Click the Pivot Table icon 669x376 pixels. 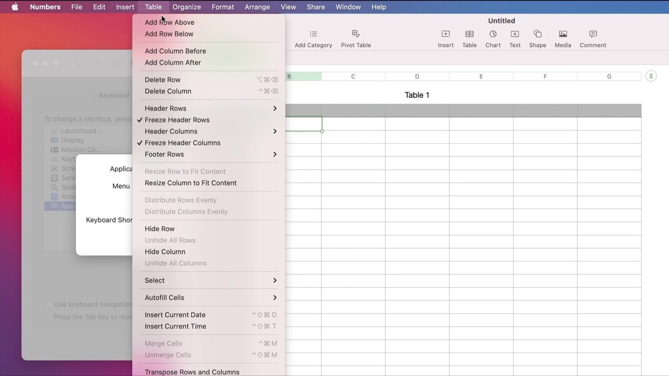[356, 34]
